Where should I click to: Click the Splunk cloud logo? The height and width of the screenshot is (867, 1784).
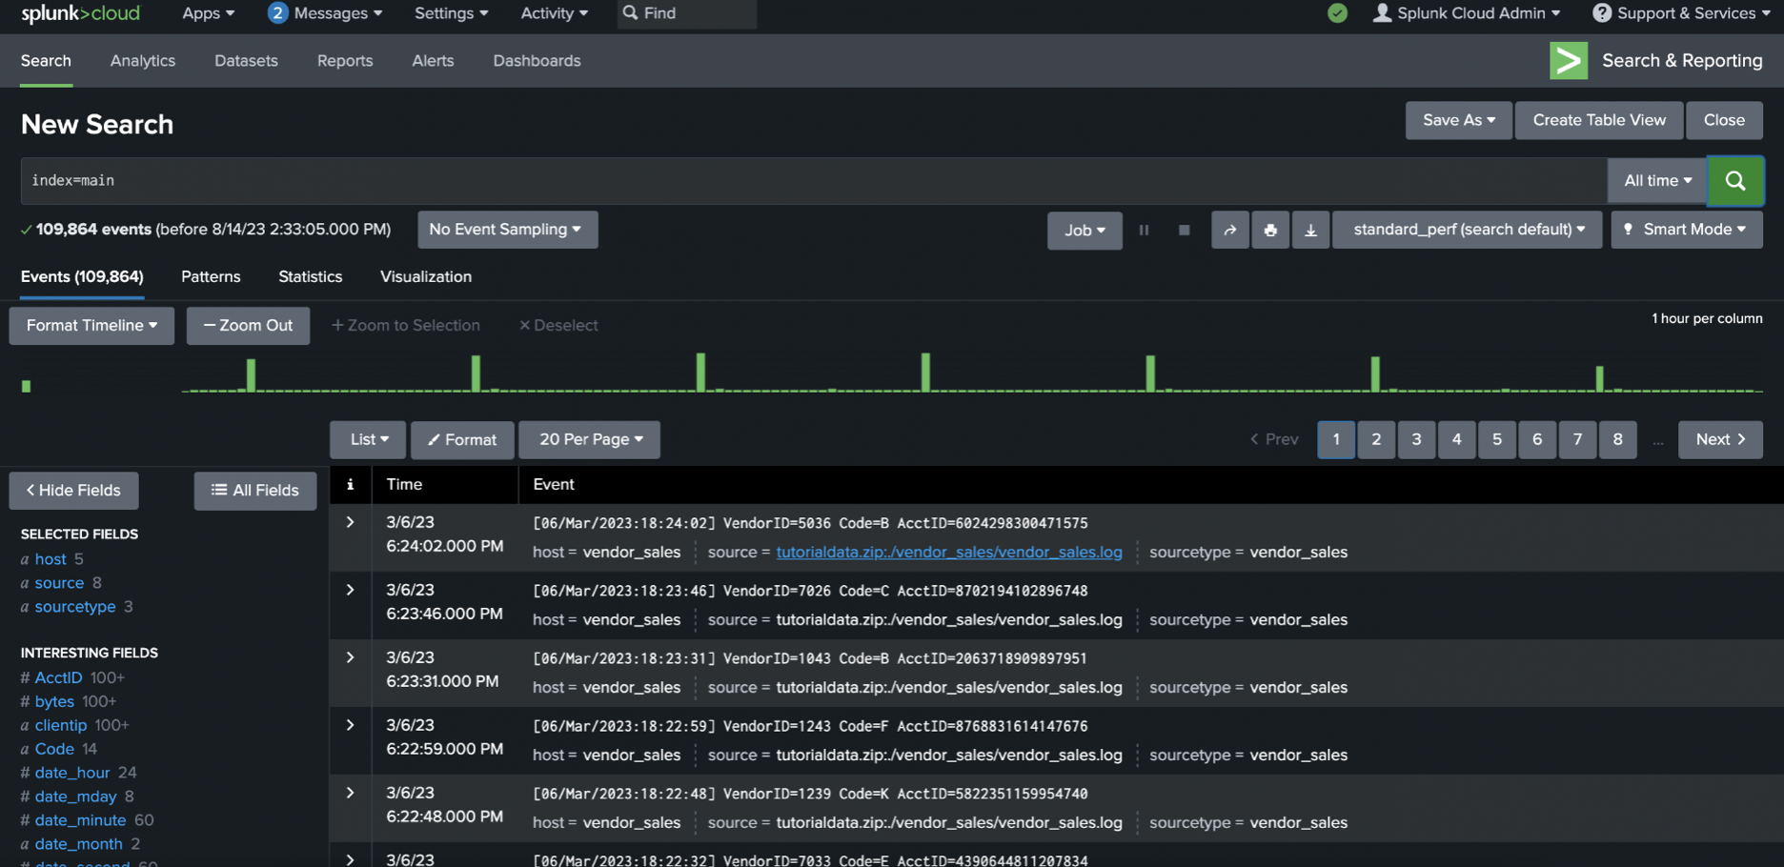[81, 13]
